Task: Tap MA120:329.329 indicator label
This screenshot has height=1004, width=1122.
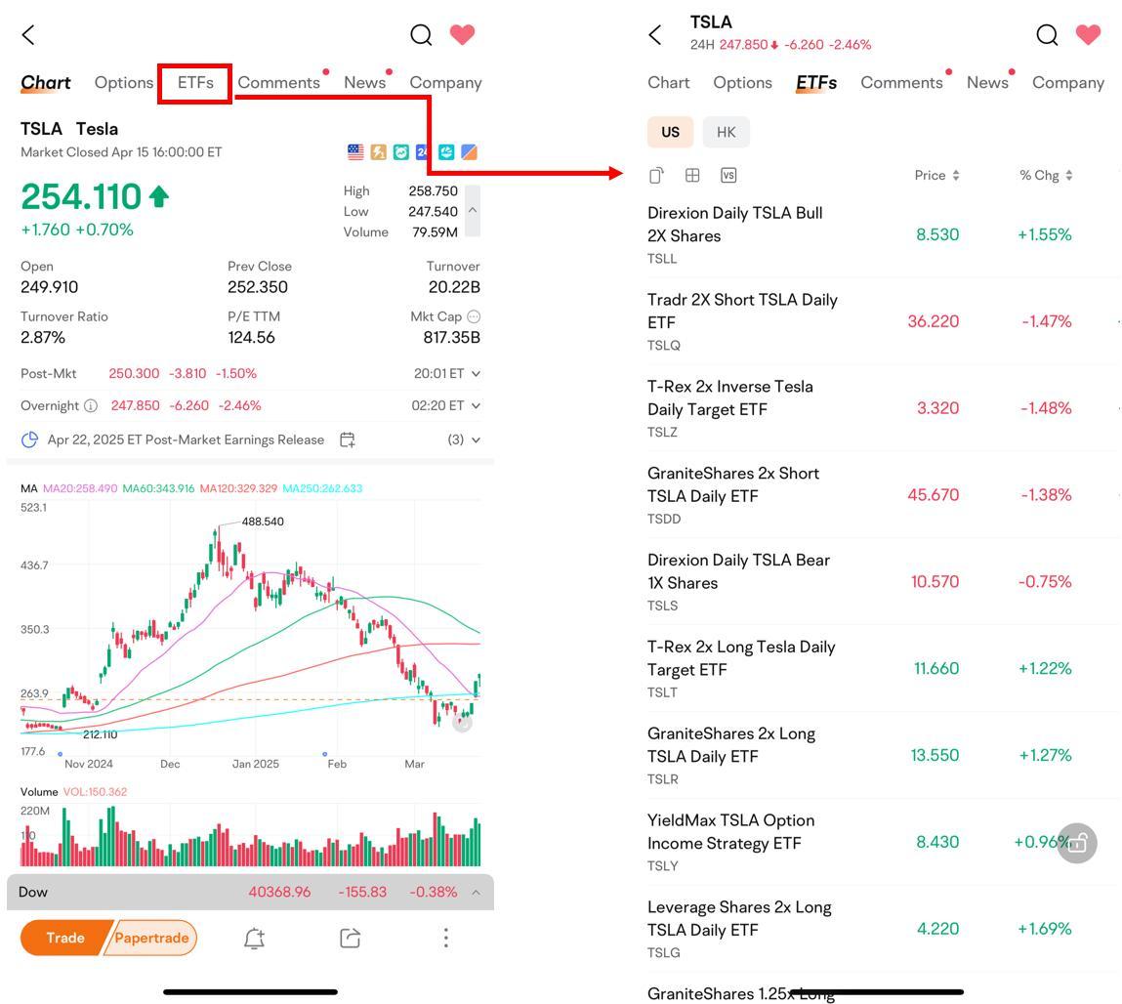Action: point(238,488)
